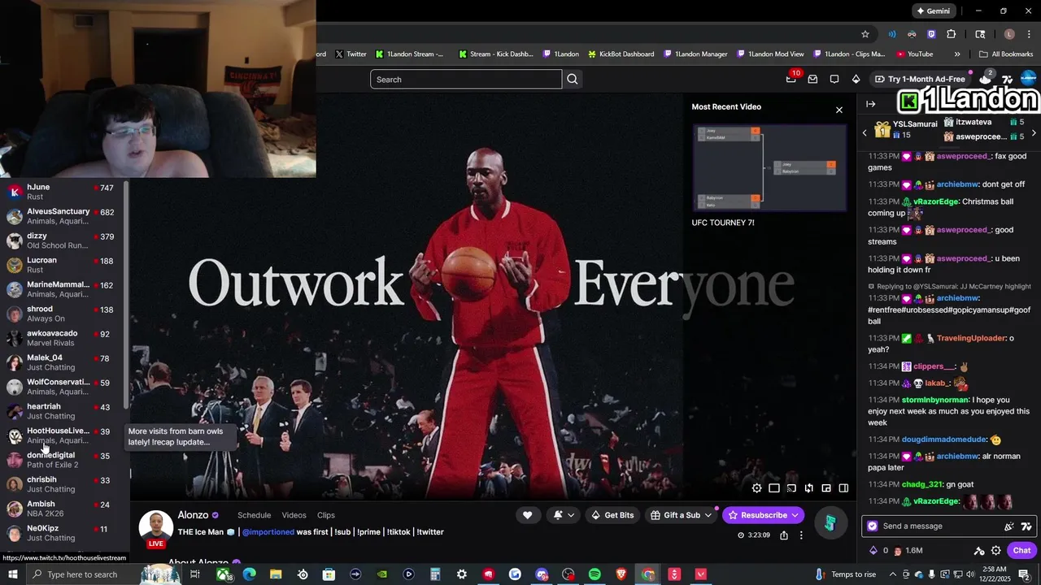Open the Whispers speech bubble icon
This screenshot has height=585, width=1041.
click(834, 79)
